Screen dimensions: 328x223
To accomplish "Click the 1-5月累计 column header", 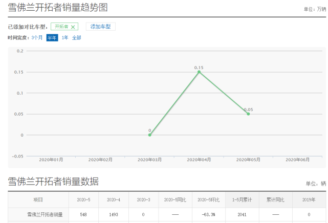I will pyautogui.click(x=242, y=200).
